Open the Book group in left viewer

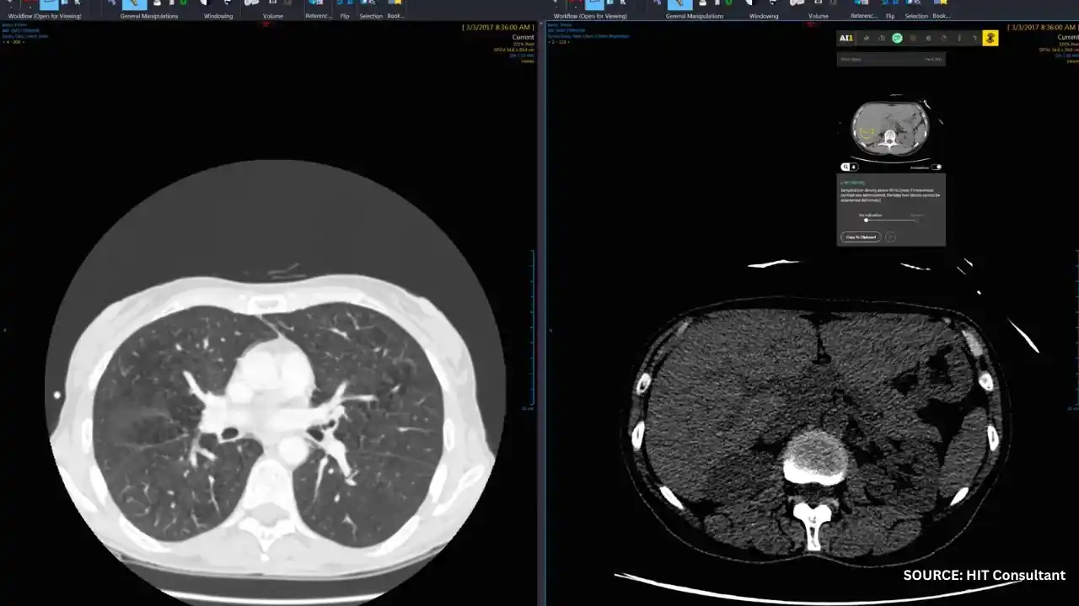click(x=395, y=16)
